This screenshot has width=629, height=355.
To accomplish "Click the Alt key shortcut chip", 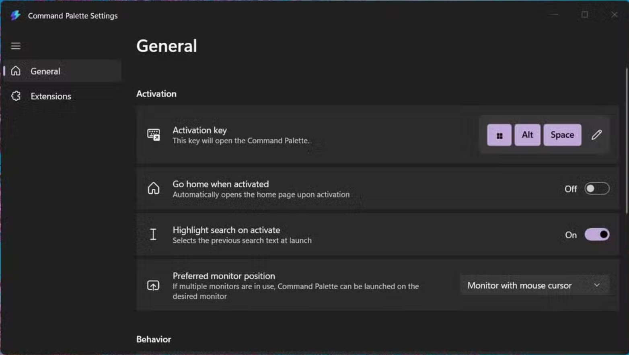I will point(527,135).
